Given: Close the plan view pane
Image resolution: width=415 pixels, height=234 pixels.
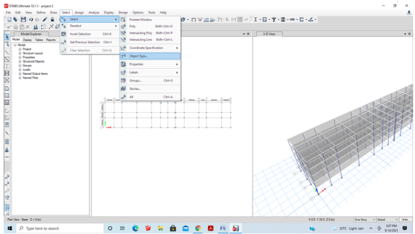Looking at the screenshot, I should point(248,34).
